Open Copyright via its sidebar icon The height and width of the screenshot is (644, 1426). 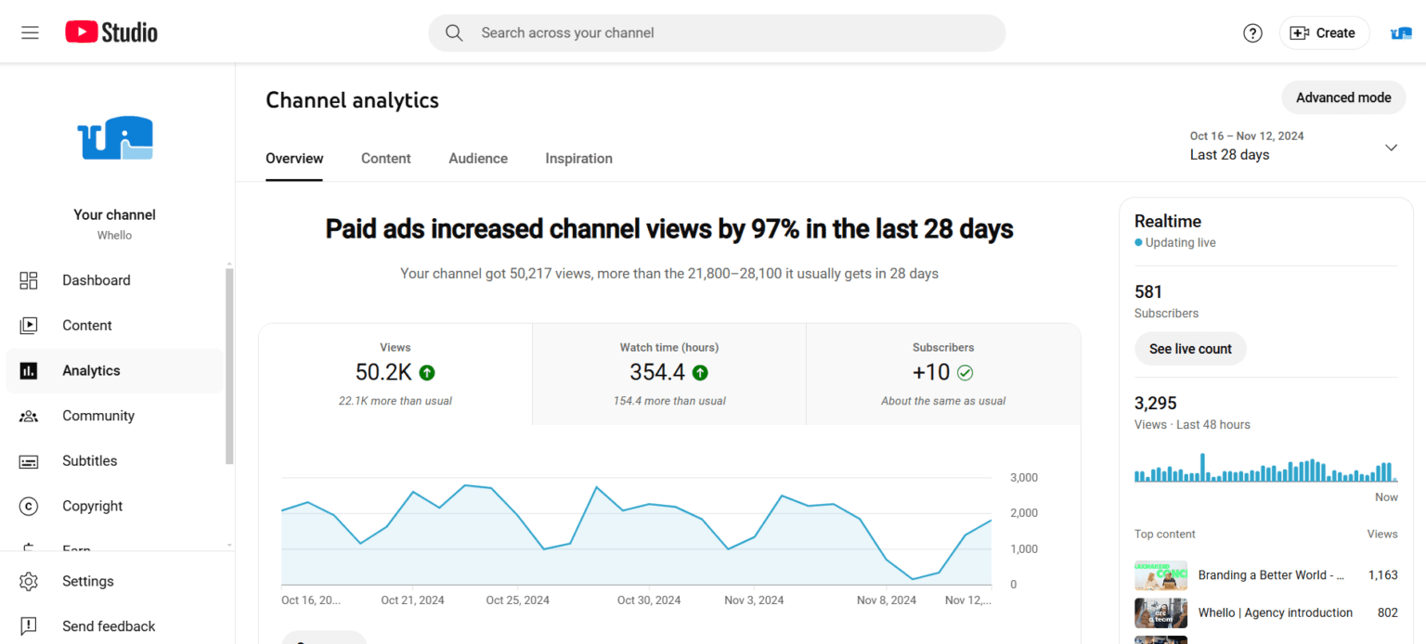(29, 506)
